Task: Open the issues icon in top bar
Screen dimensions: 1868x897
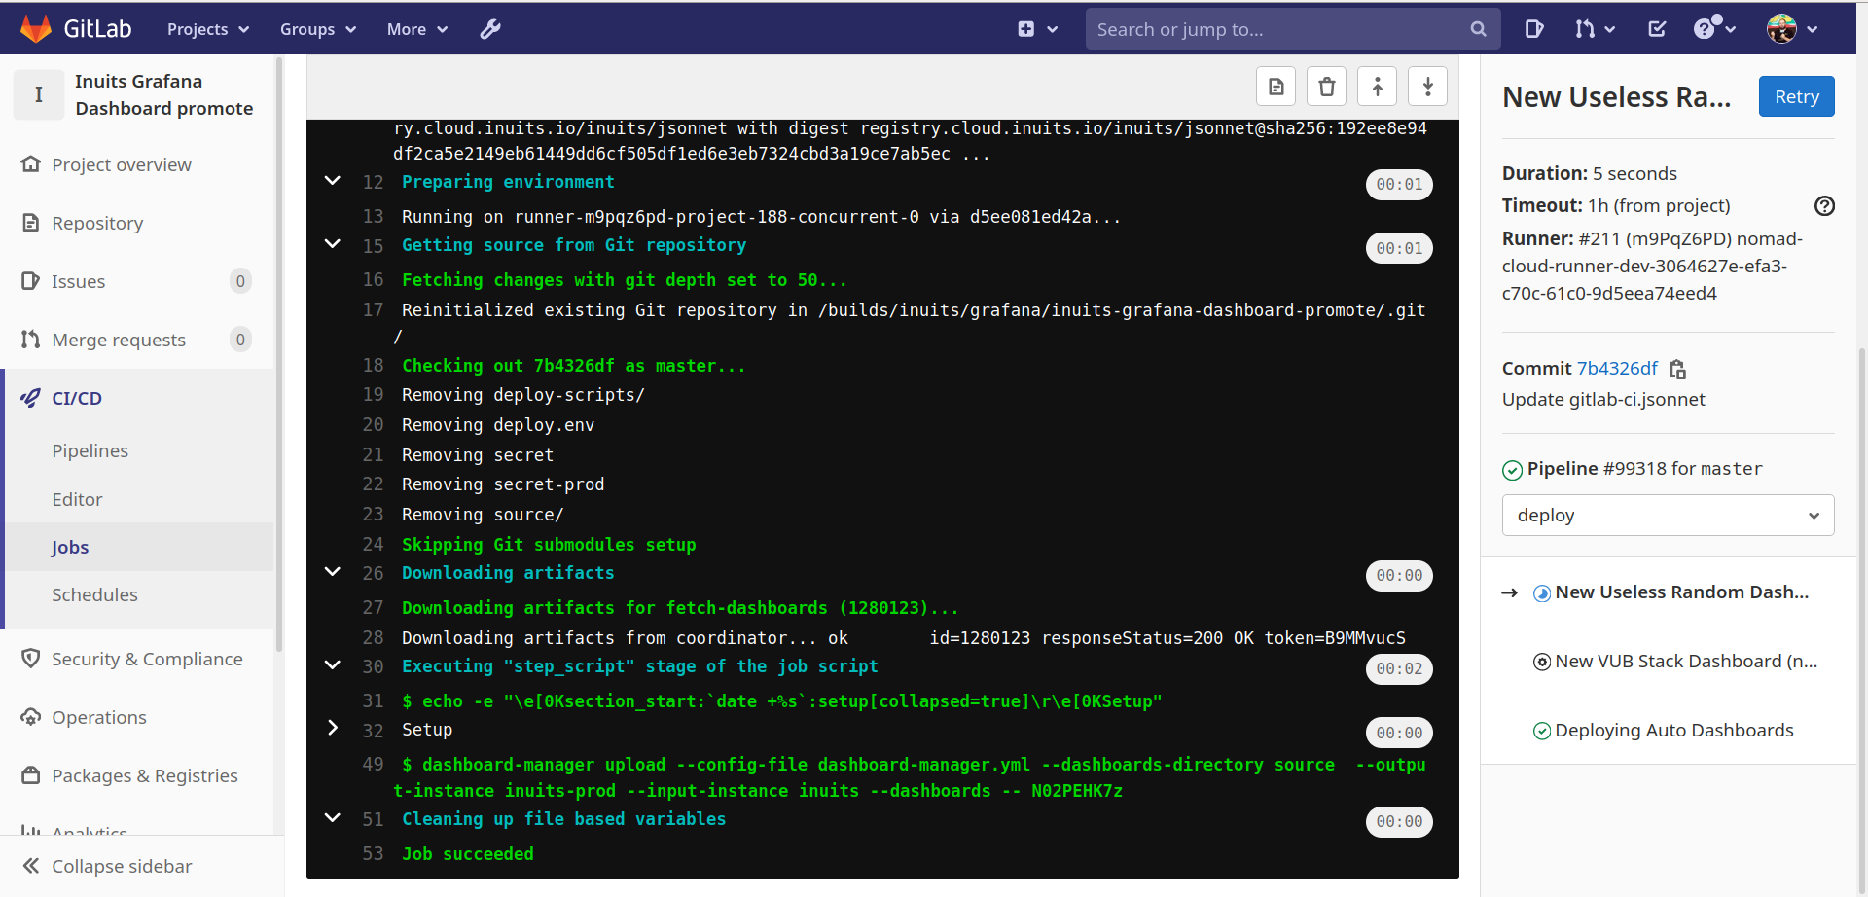Action: (x=1534, y=29)
